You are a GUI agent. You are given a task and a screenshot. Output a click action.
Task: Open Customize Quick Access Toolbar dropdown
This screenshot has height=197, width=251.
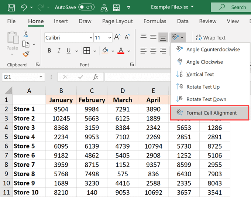tap(128, 7)
